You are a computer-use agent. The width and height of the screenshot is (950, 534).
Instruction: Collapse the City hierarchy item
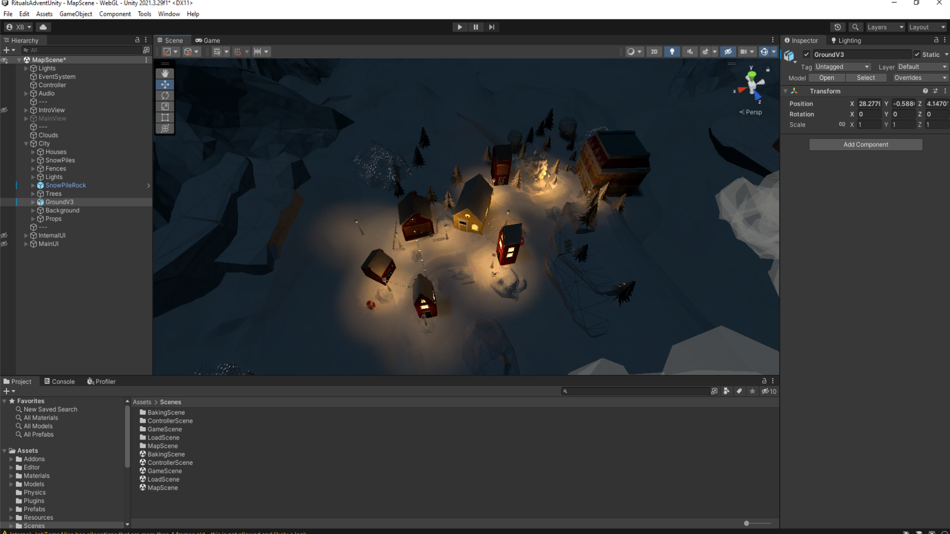(x=26, y=144)
